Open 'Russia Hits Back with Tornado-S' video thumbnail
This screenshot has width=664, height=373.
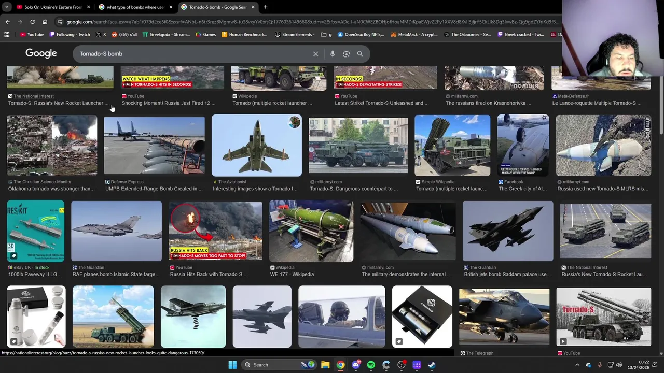tap(215, 231)
